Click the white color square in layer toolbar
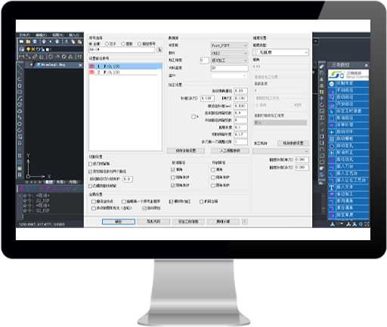 [48, 49]
